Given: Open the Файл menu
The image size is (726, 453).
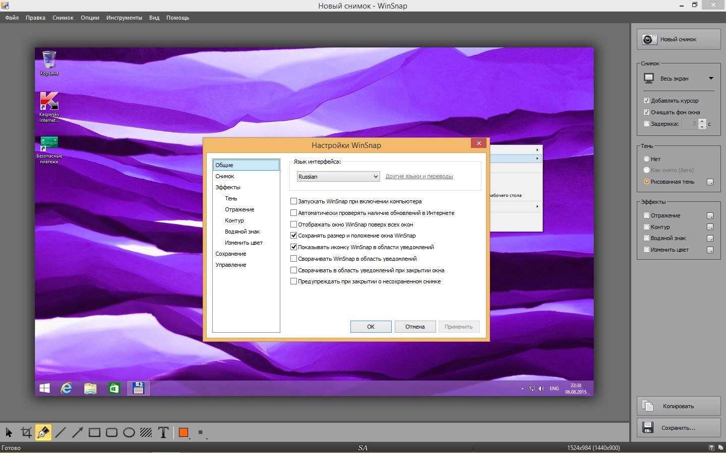Looking at the screenshot, I should pos(12,18).
